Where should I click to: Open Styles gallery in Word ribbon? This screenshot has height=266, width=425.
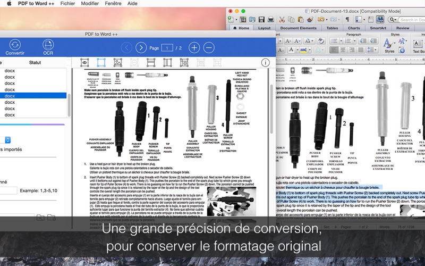pos(389,45)
